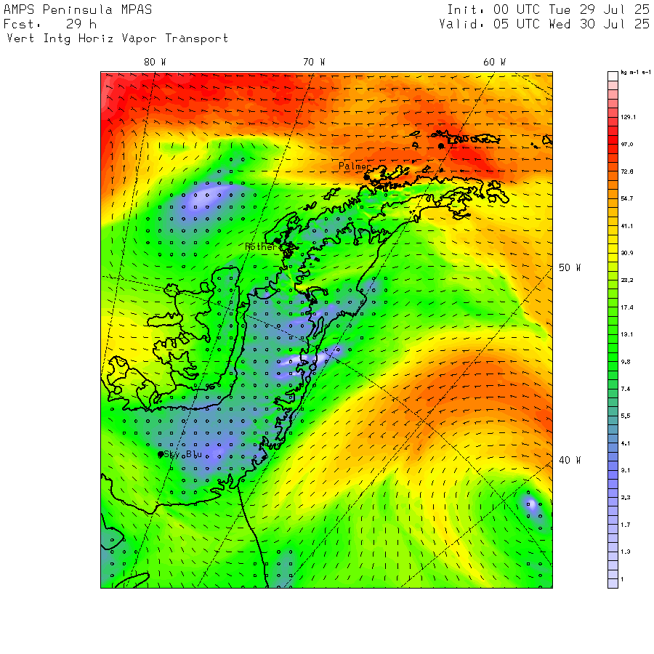Click the 17.4 colorbar value

point(627,307)
